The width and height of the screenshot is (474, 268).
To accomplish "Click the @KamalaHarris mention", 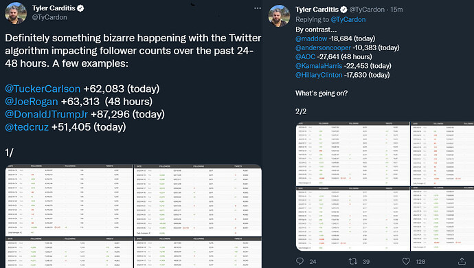I will 319,66.
